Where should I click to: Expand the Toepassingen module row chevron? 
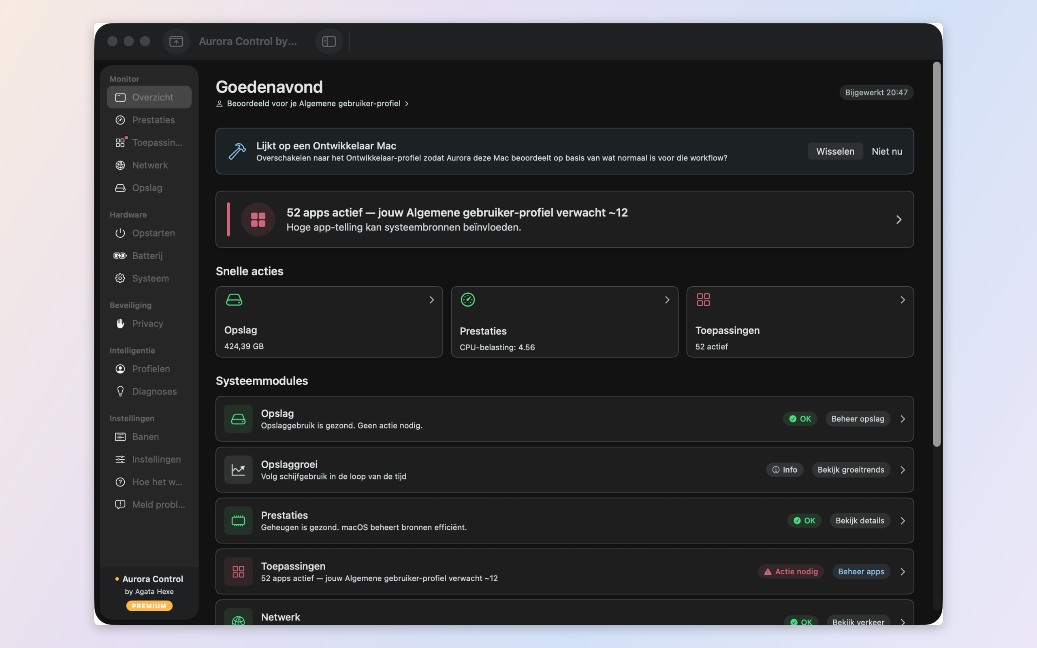tap(903, 572)
